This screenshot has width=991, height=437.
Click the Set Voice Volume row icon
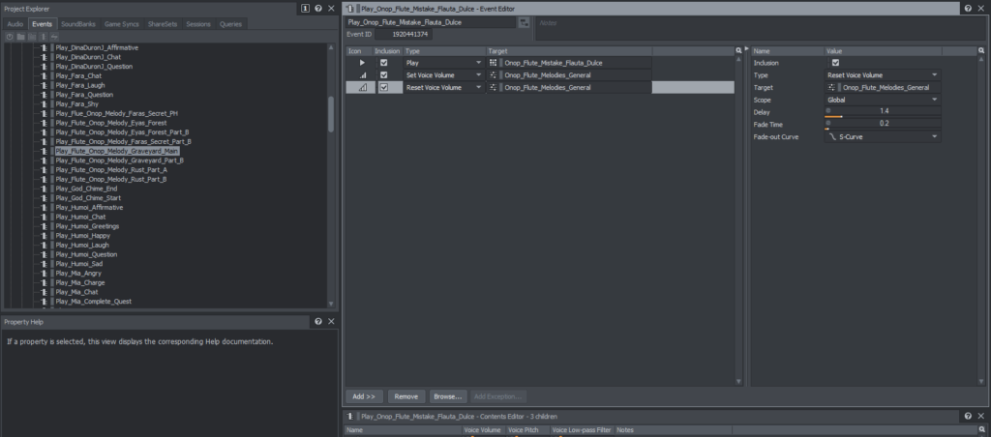pos(363,75)
